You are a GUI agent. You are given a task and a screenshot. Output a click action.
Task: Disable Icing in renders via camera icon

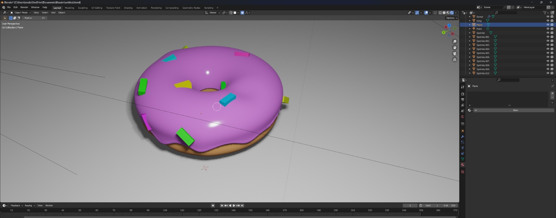(x=552, y=21)
